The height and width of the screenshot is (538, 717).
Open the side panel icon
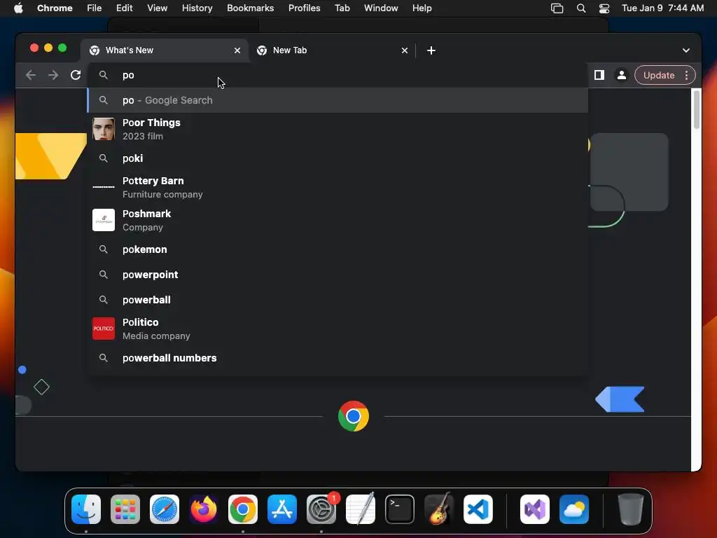pyautogui.click(x=599, y=75)
